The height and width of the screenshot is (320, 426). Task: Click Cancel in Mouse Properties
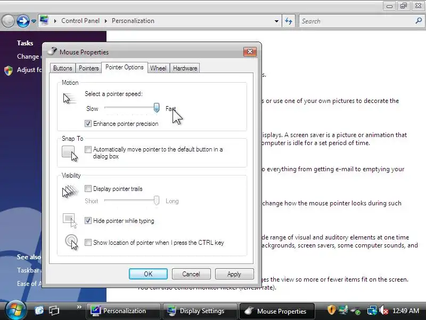[x=191, y=274]
